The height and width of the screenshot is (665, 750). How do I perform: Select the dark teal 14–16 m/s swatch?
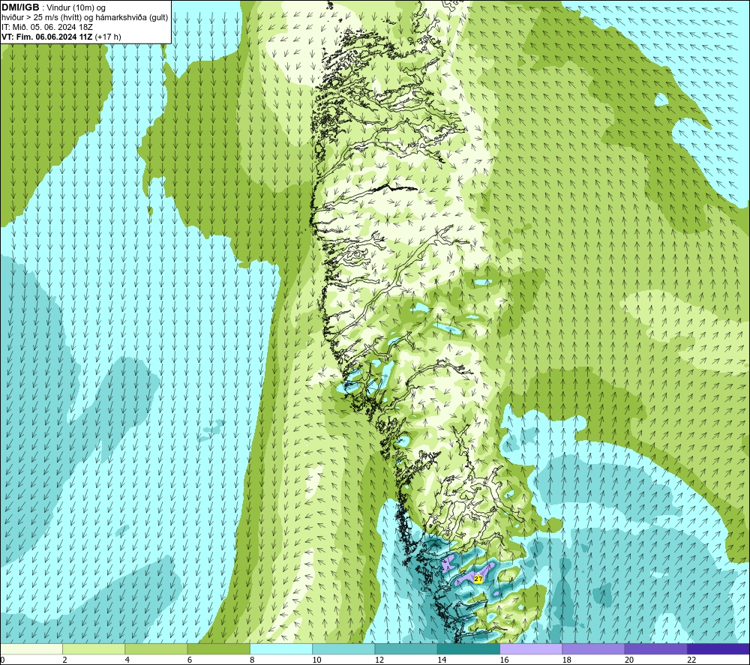[x=468, y=649]
